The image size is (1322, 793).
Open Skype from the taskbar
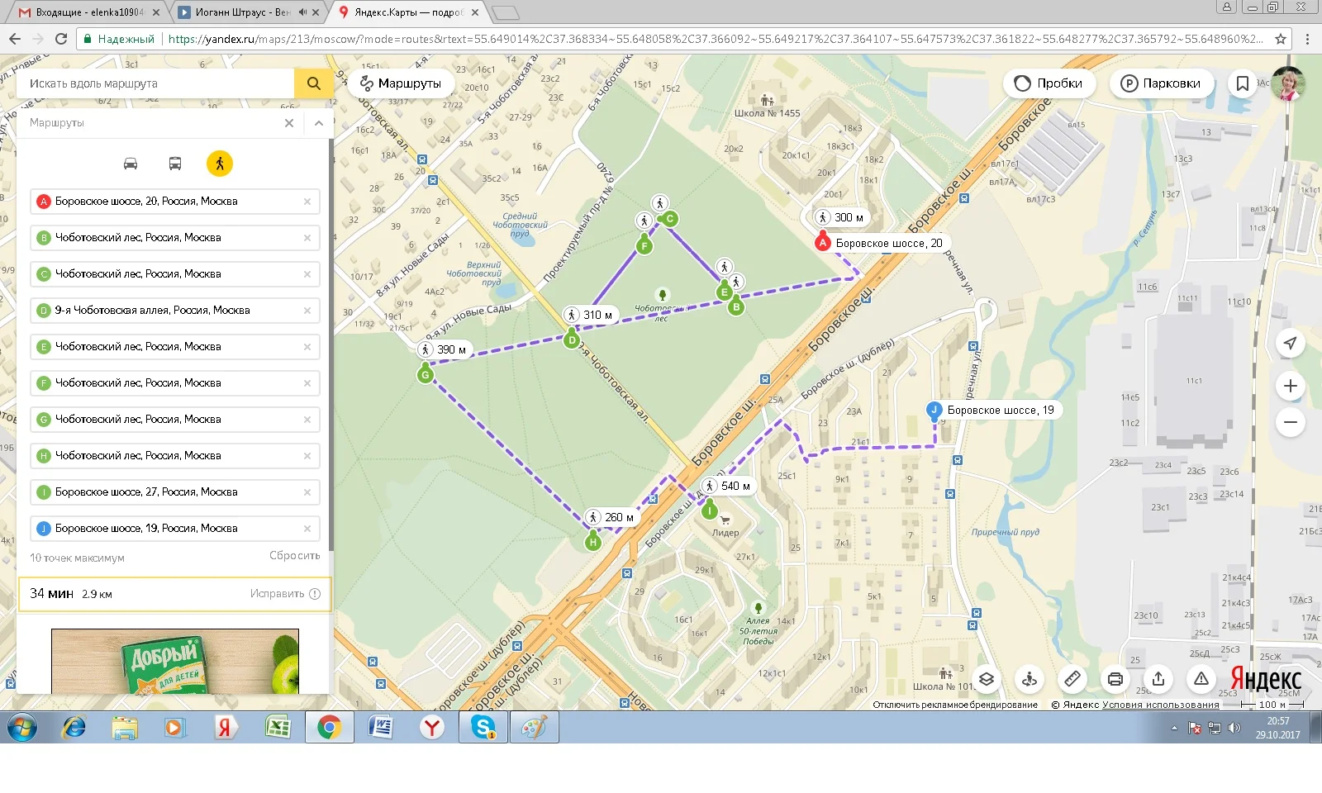483,728
